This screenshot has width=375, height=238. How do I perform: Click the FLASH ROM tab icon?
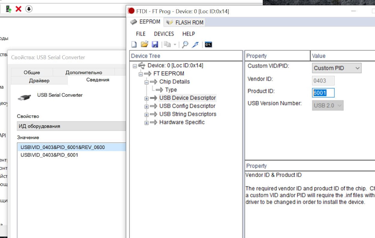tap(170, 22)
